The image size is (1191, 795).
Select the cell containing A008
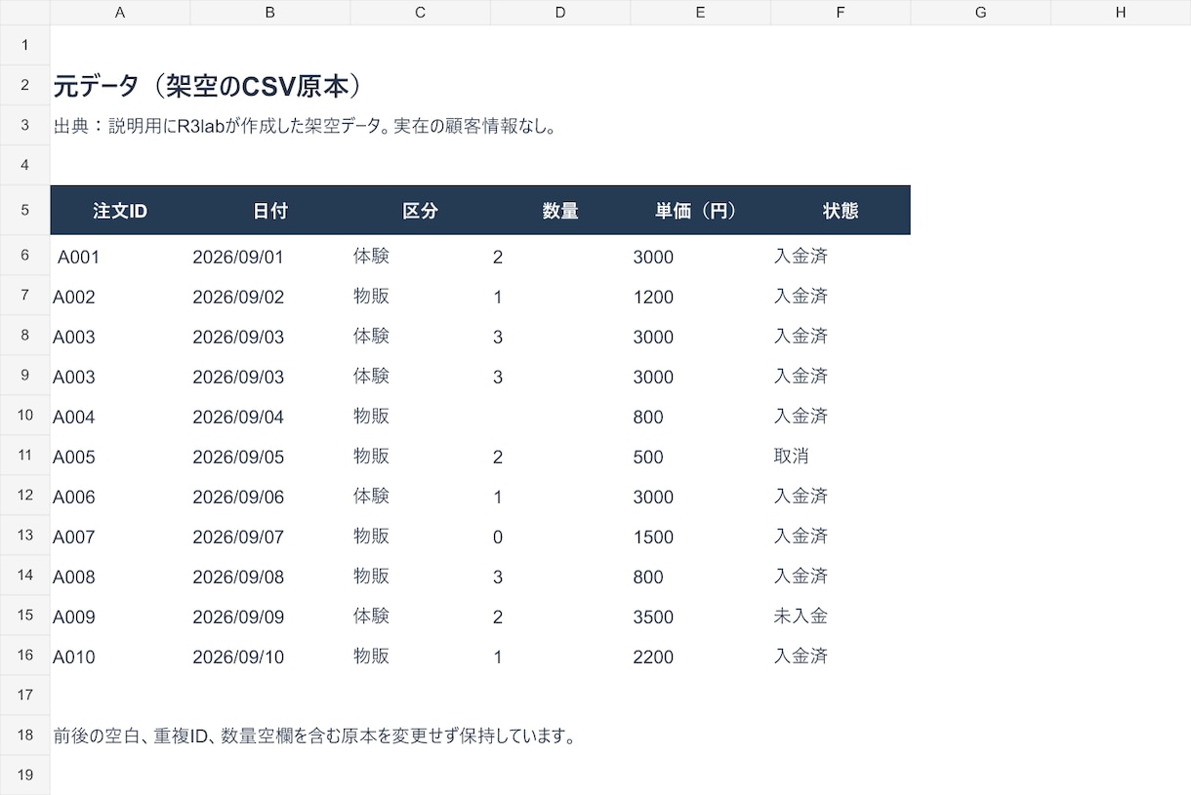pyautogui.click(x=120, y=576)
